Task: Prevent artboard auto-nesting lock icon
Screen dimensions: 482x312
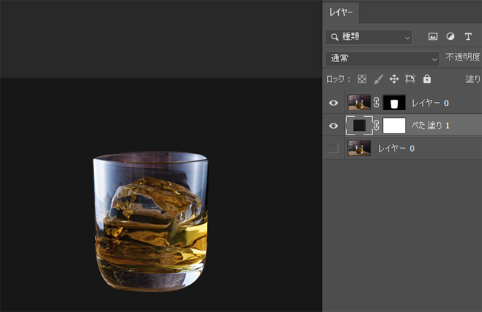Action: point(410,78)
